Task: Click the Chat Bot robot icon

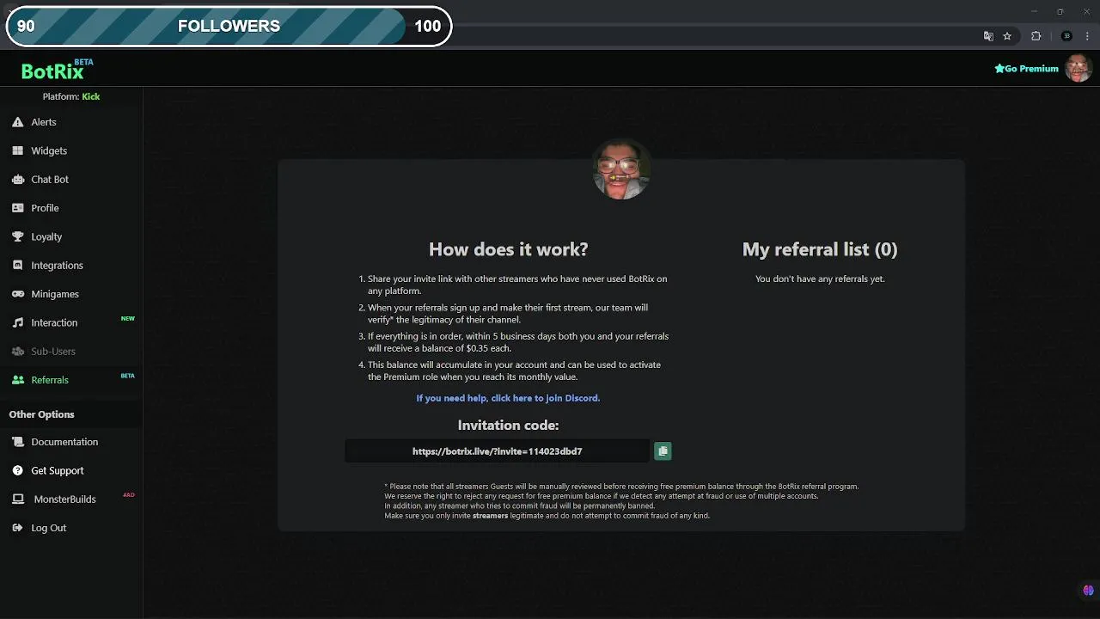Action: coord(17,180)
